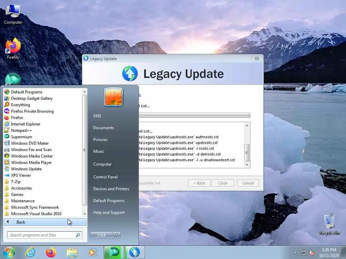Launch Desktop Gadget Gallery icon
The height and width of the screenshot is (259, 346).
pyautogui.click(x=7, y=98)
